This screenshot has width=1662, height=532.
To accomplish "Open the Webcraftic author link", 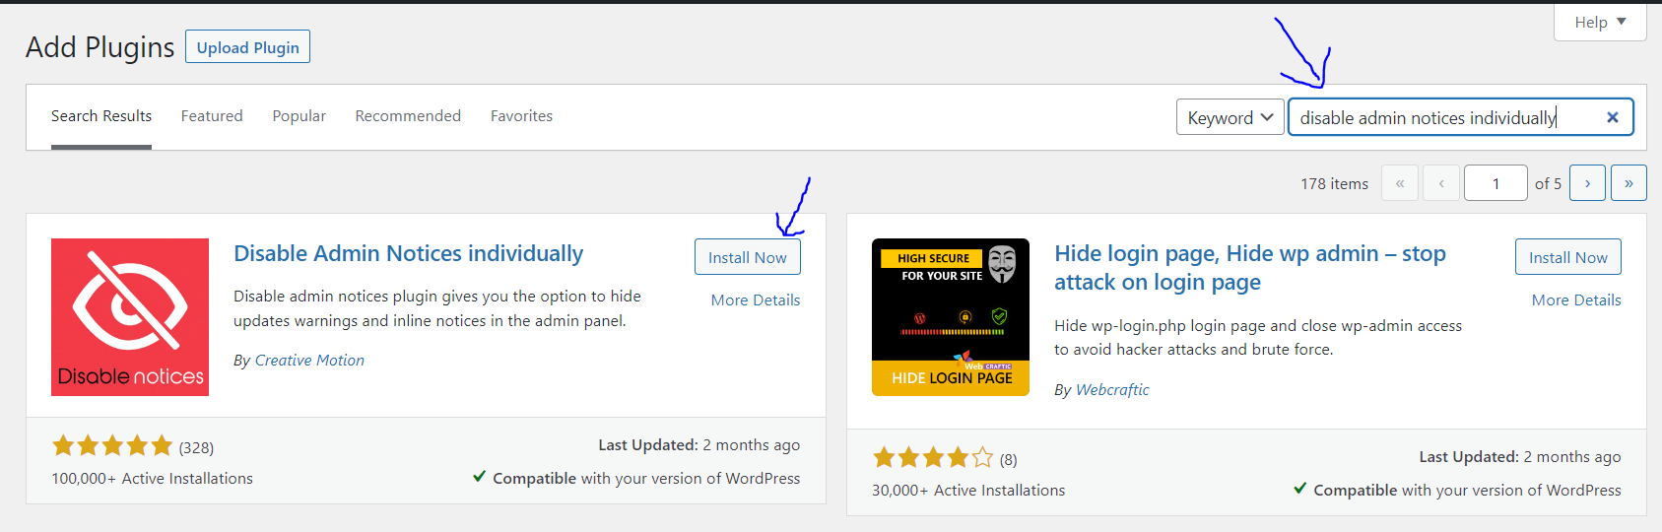I will [1112, 390].
